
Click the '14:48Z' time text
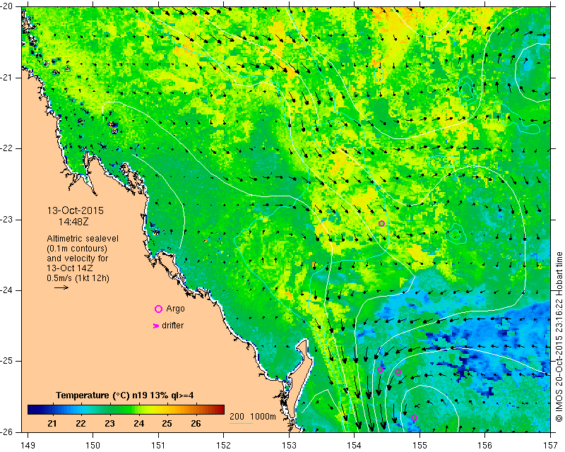pos(73,222)
